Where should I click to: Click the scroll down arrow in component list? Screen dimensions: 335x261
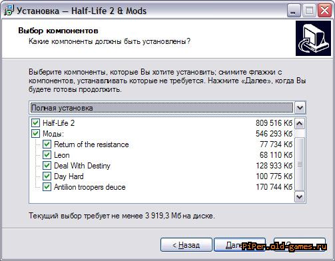(x=300, y=196)
